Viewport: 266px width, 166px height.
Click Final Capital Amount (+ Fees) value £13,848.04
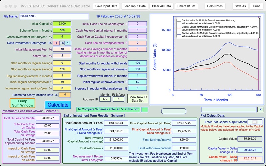pos(116,123)
